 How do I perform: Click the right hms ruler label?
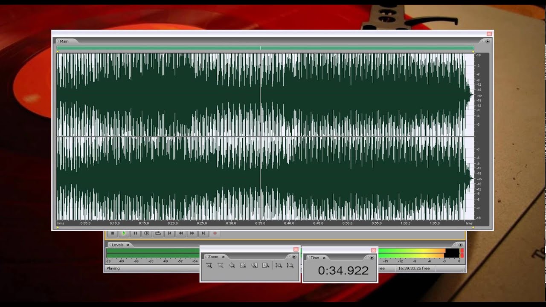click(x=469, y=223)
